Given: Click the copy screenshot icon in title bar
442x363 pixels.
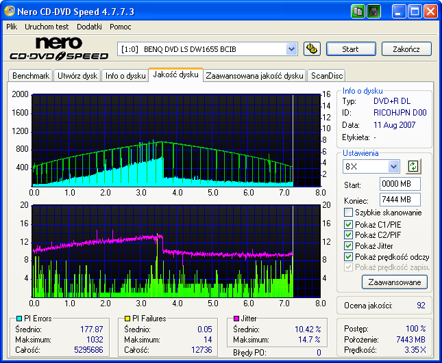Looking at the screenshot, I should tap(358, 12).
